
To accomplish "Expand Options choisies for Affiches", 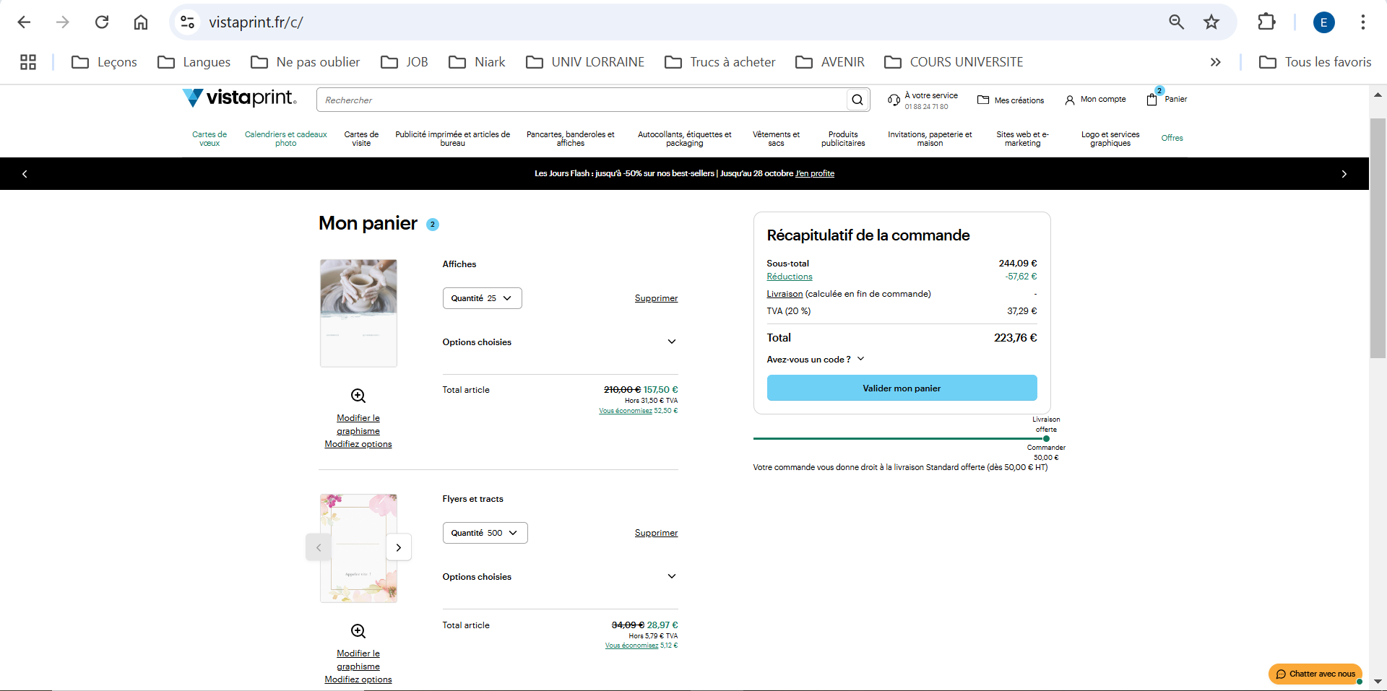I will click(671, 342).
